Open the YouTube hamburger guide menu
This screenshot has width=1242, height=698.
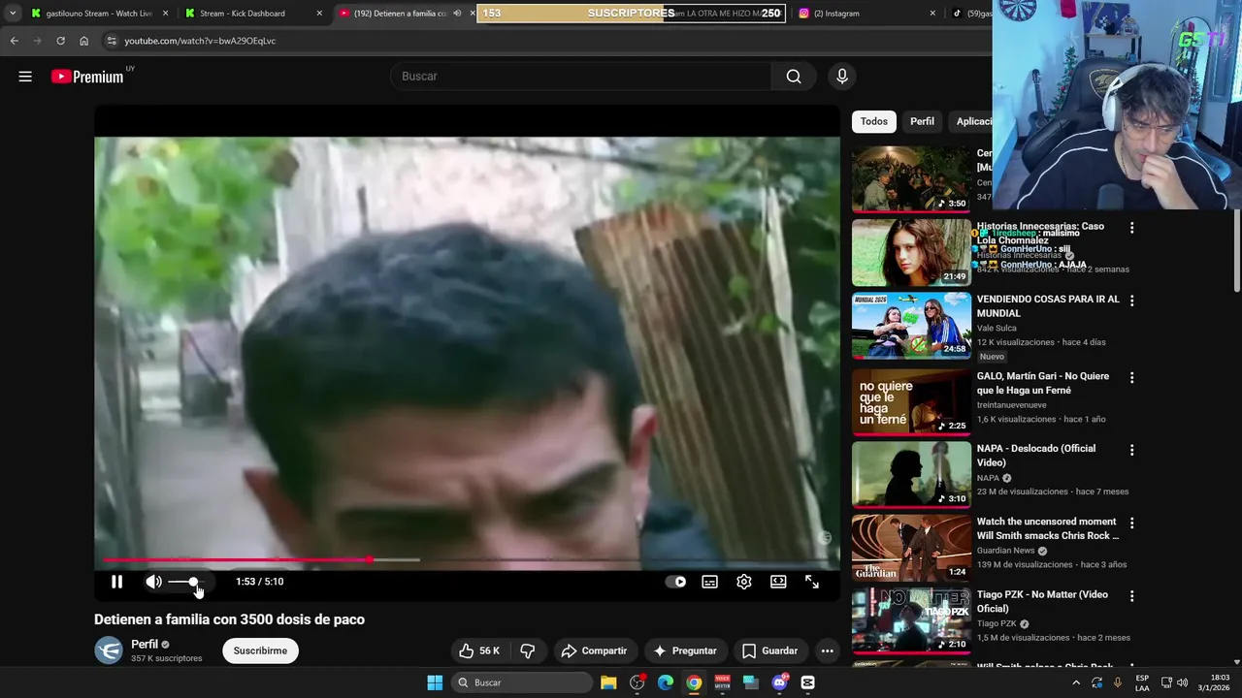(25, 77)
